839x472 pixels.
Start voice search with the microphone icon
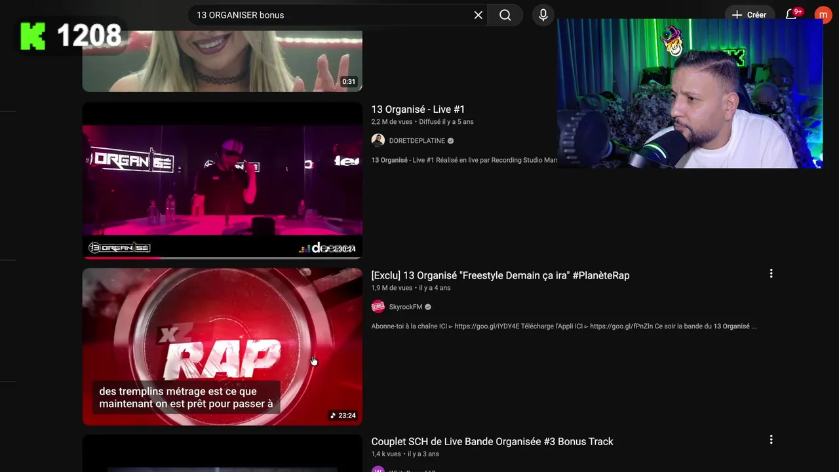[x=543, y=15]
